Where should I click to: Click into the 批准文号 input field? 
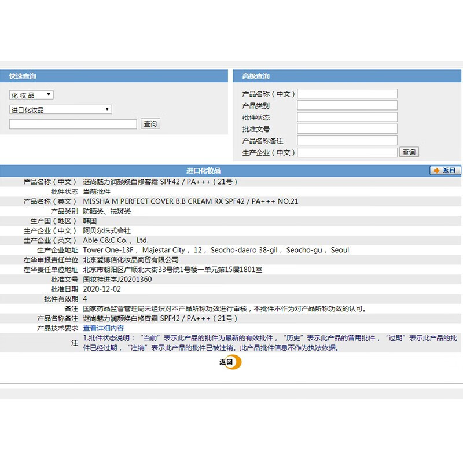(x=347, y=129)
